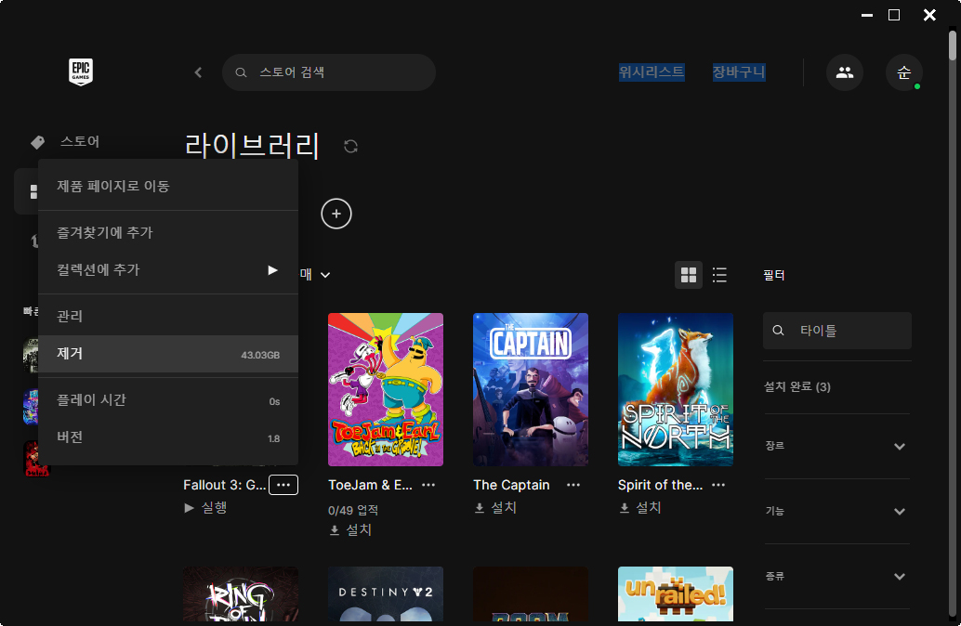Image resolution: width=961 pixels, height=626 pixels.
Task: Click the vertical scrollbar on the right
Action: tap(952, 46)
